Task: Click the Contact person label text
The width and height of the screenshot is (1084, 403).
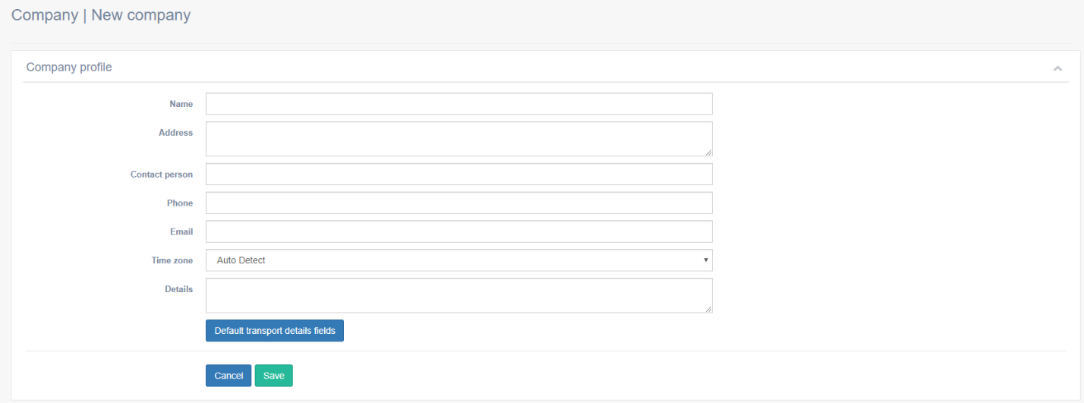Action: (x=162, y=175)
